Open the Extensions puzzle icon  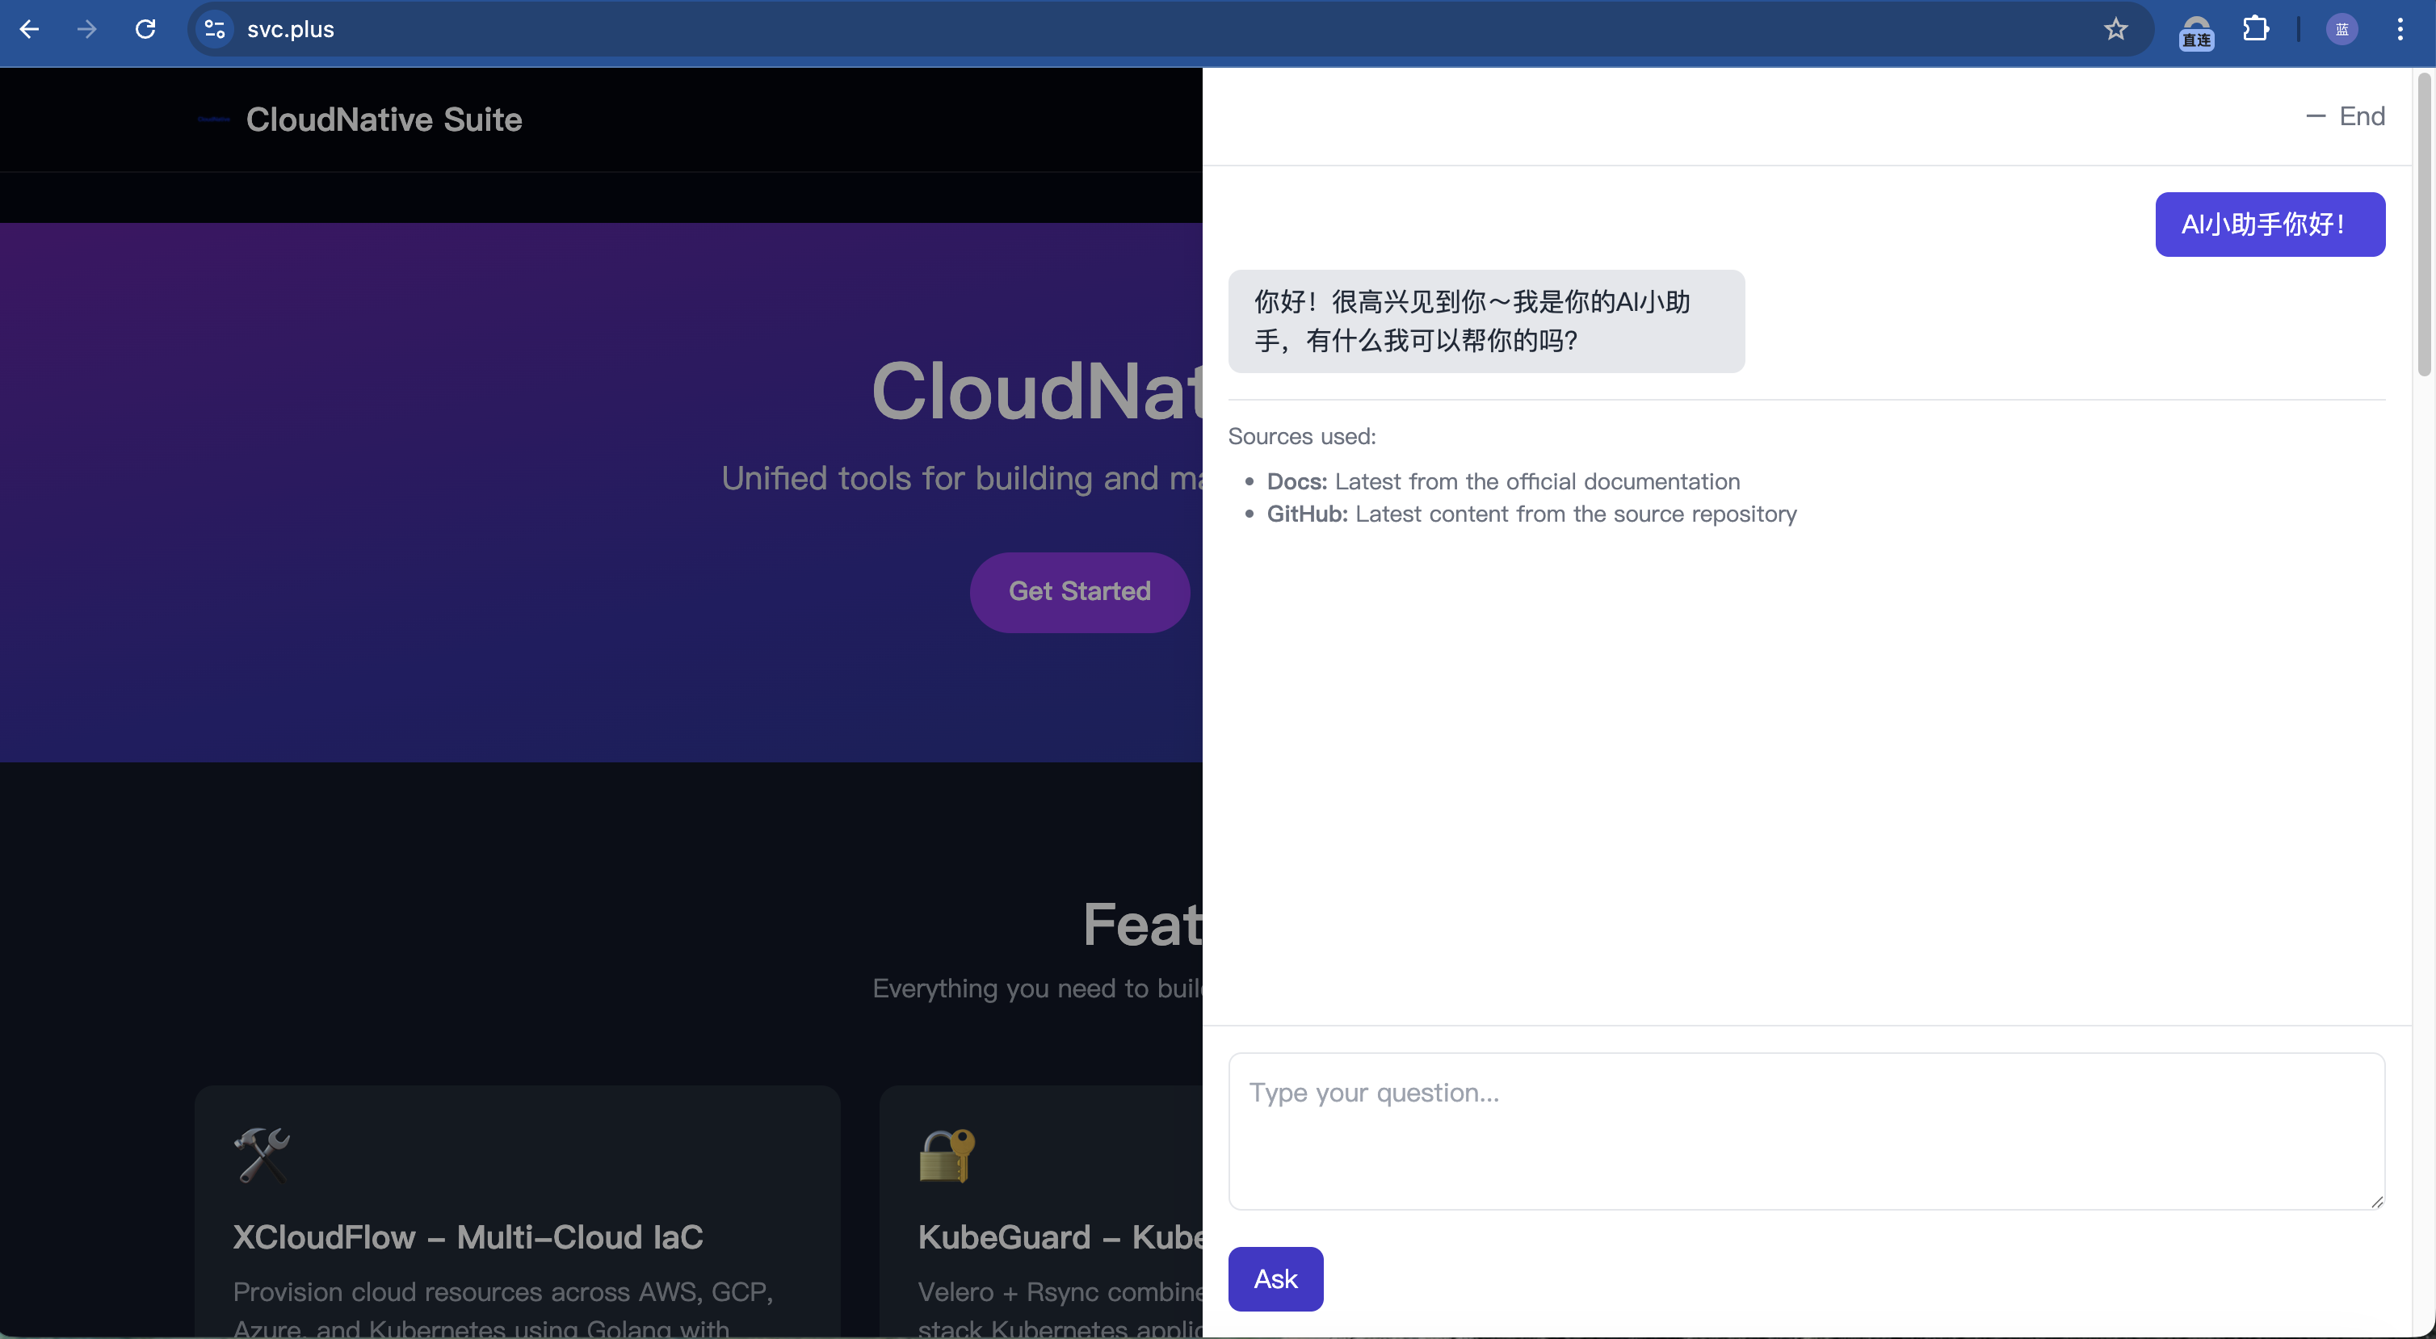click(2255, 29)
